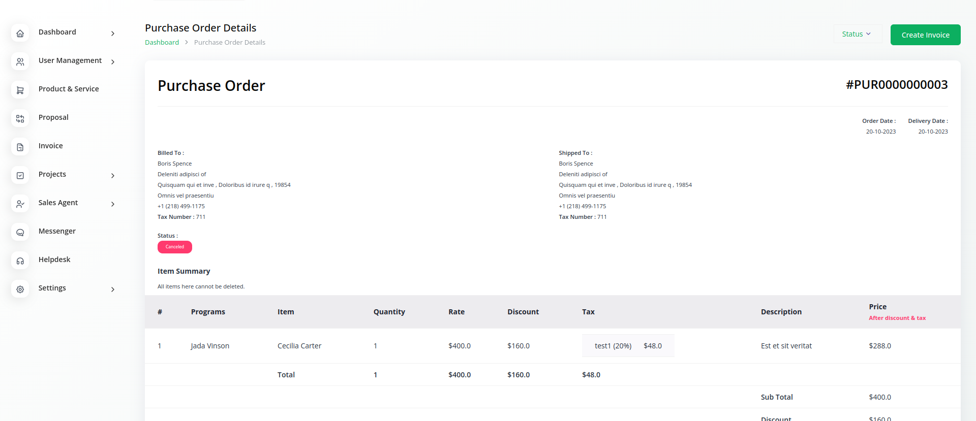Screen dimensions: 976x421
Task: Expand the Projects submenu chevron
Action: pos(113,176)
